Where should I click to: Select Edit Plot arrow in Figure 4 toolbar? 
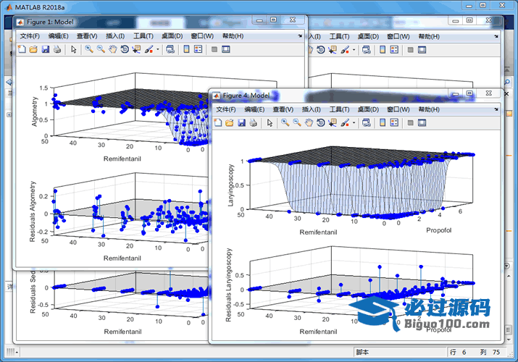click(x=270, y=123)
